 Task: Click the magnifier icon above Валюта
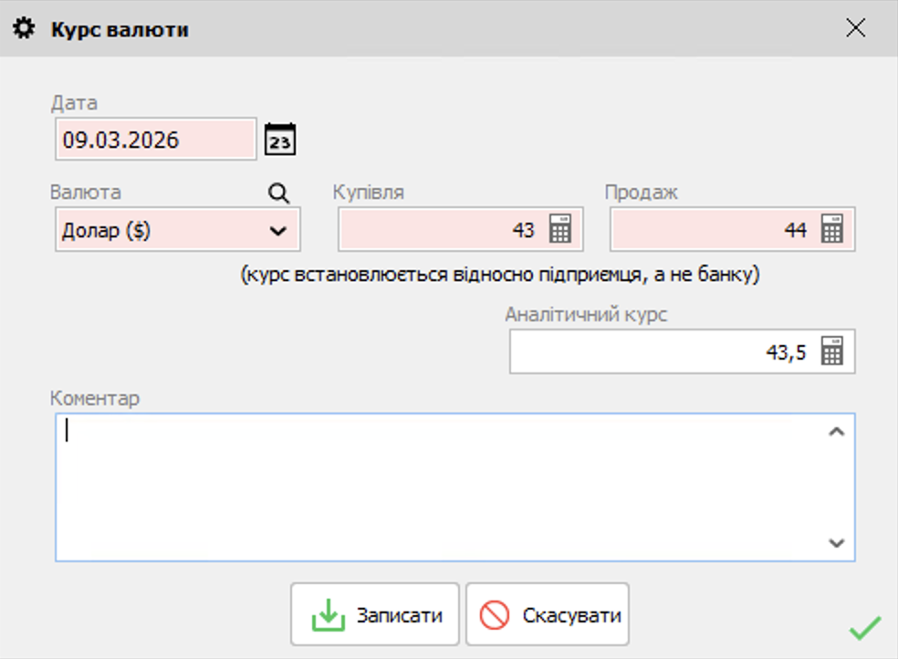(278, 193)
